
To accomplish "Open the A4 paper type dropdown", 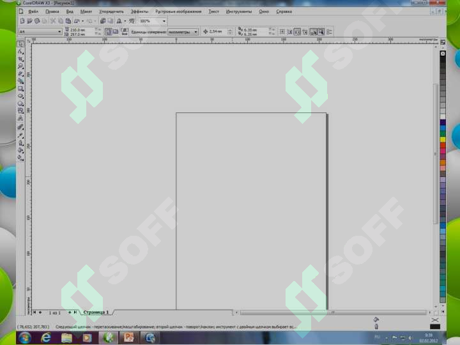I will click(59, 31).
